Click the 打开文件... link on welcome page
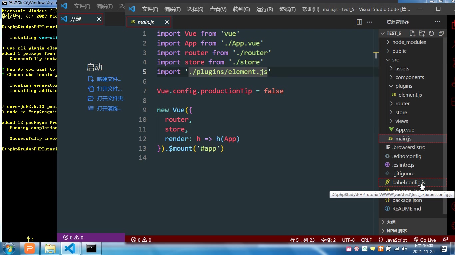 (109, 89)
